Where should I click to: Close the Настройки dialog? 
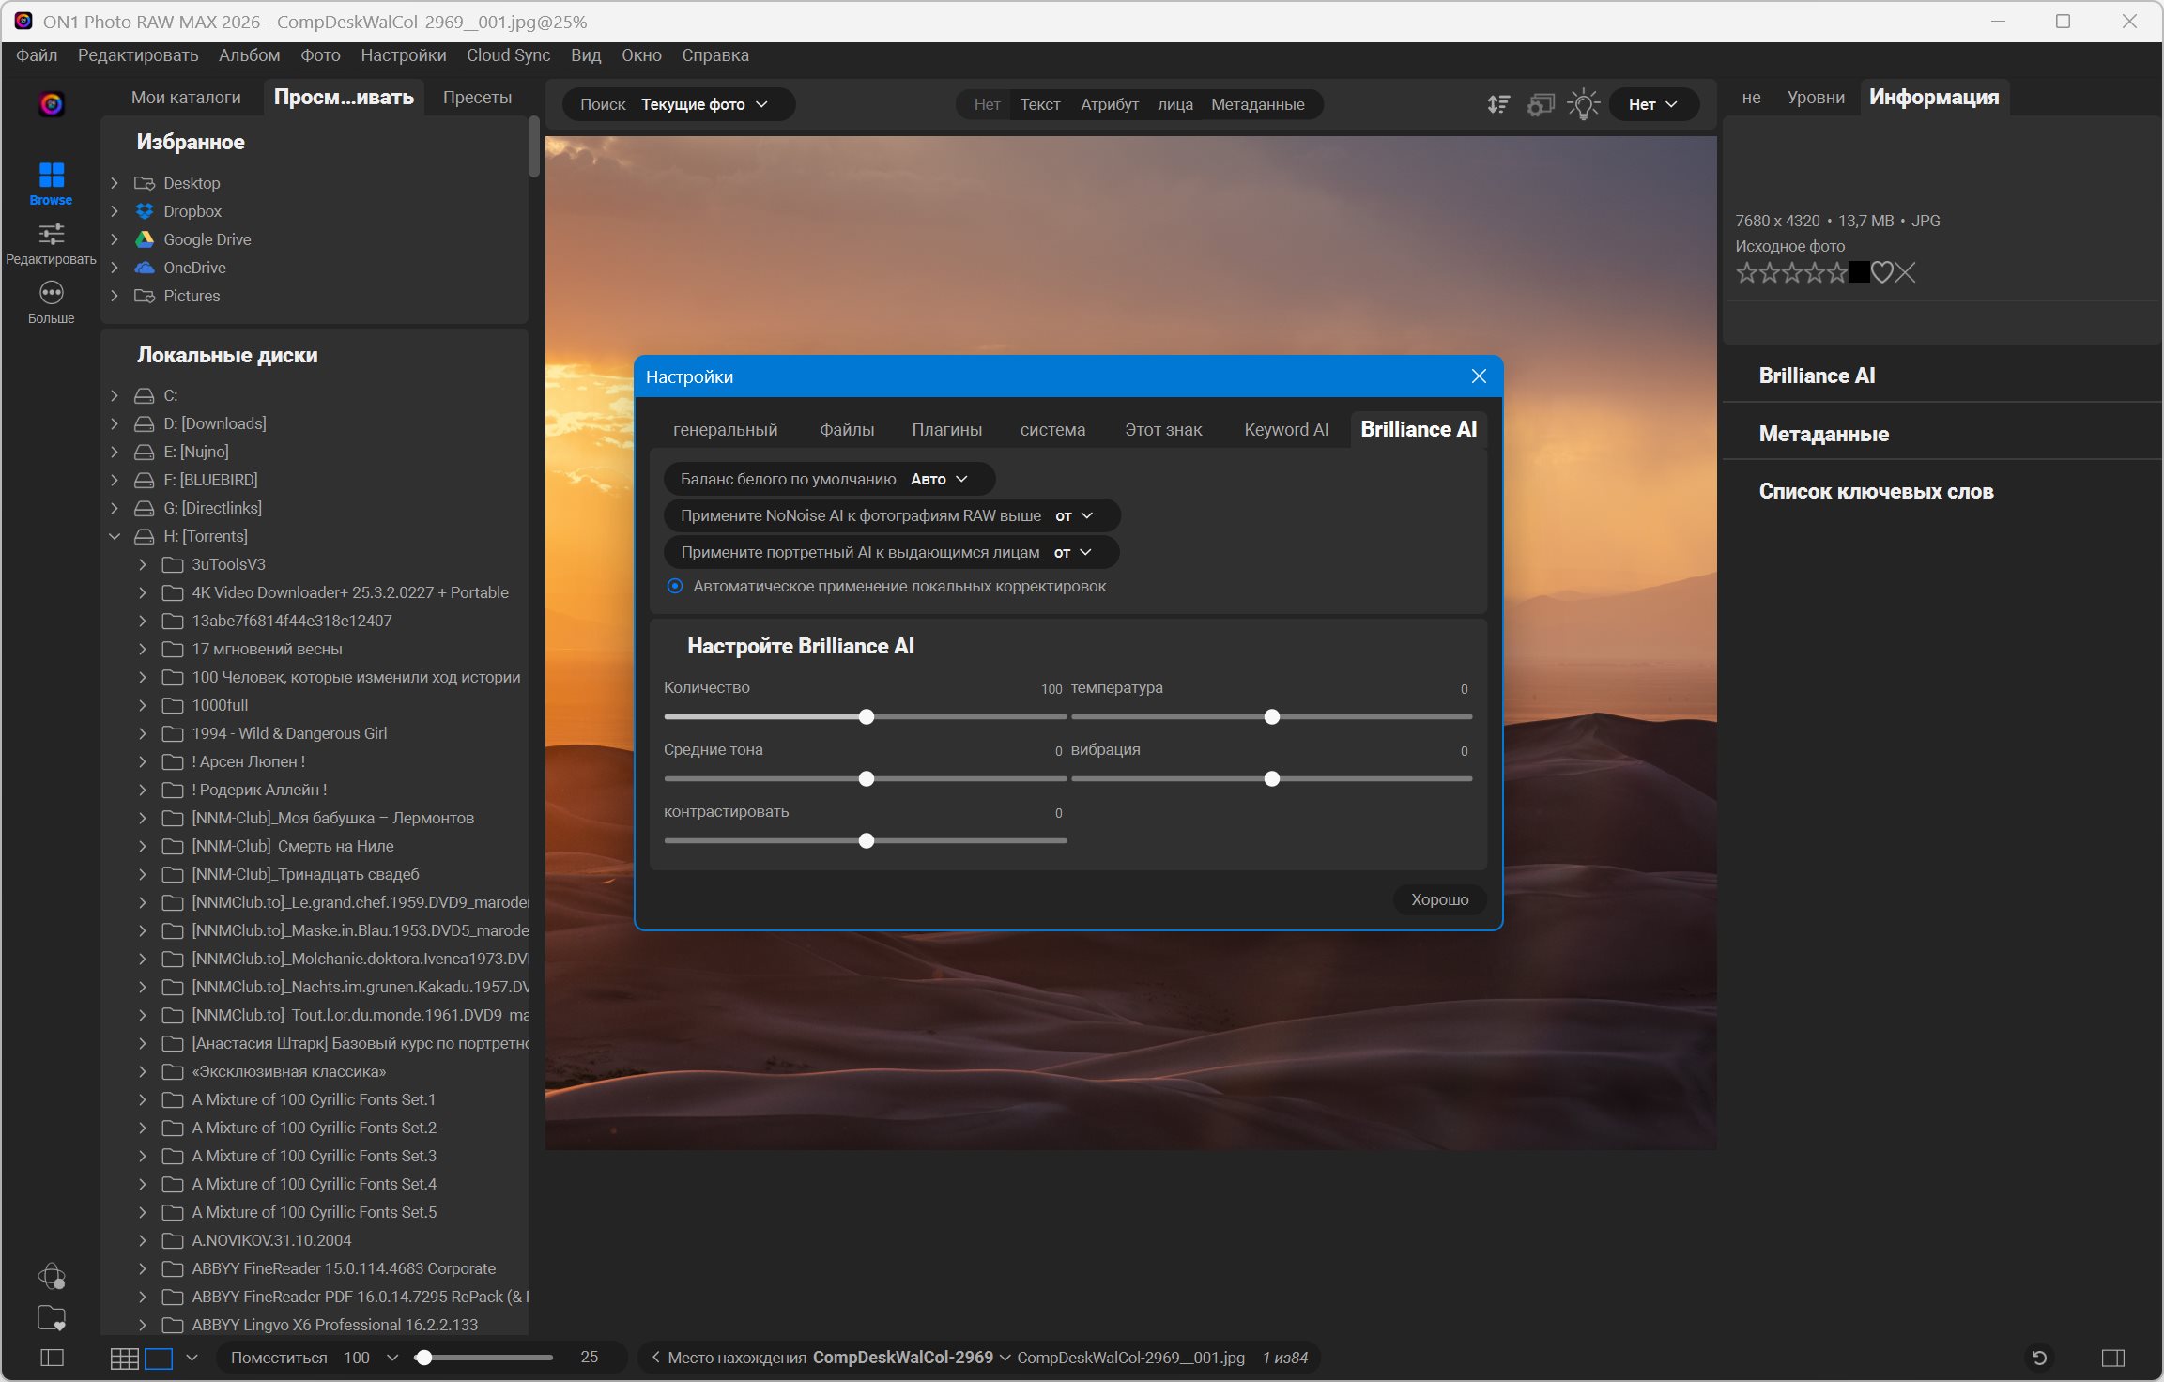tap(1479, 376)
